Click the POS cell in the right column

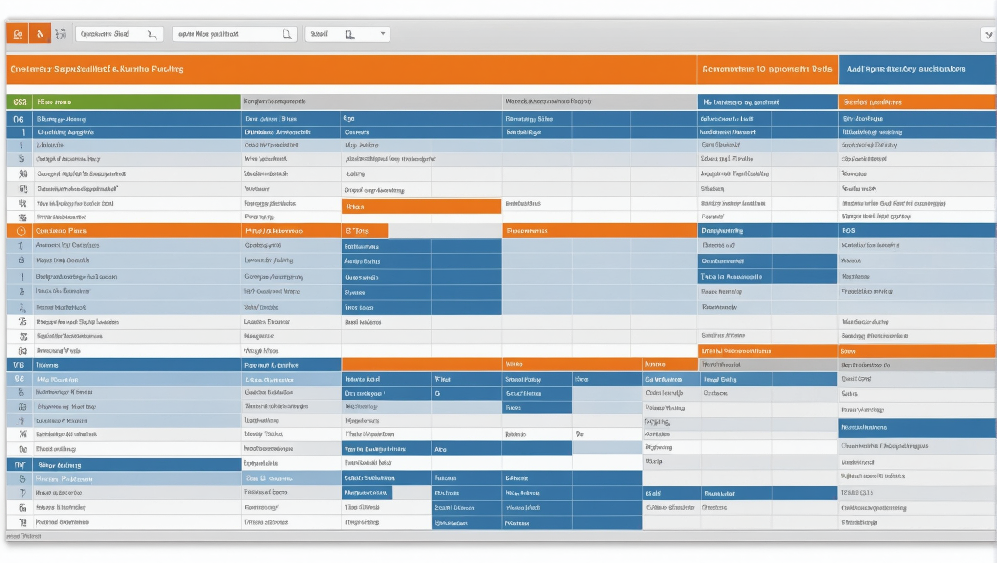pos(917,230)
